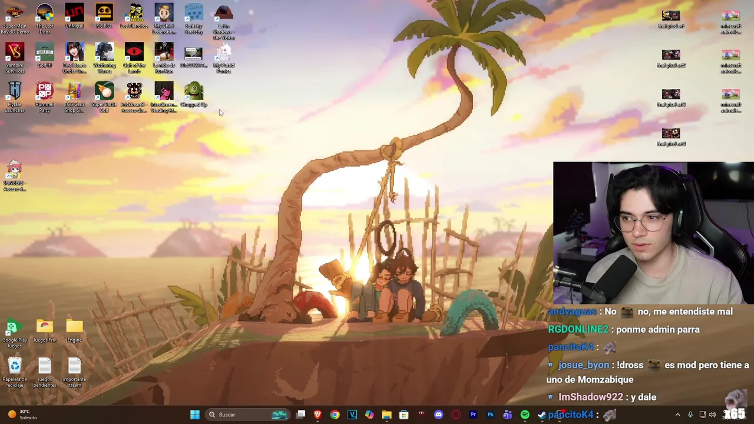
Task: Open Discord from the taskbar
Action: [438, 415]
